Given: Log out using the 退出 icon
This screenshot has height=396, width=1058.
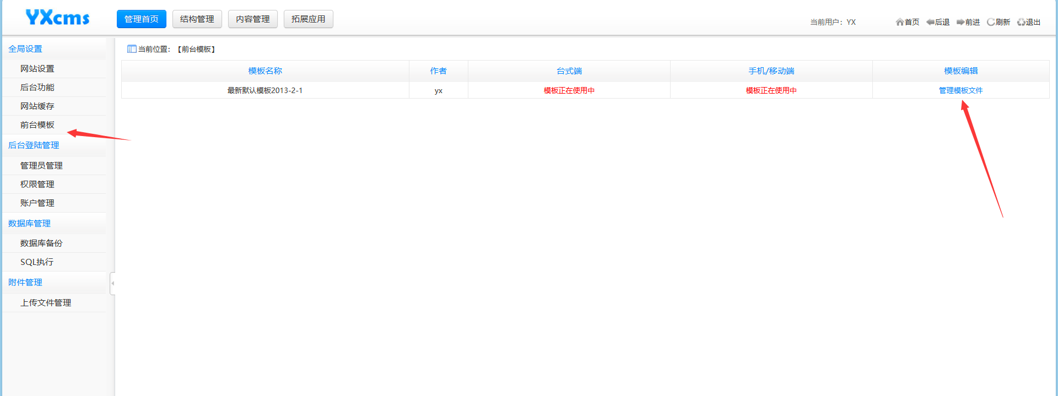Looking at the screenshot, I should coord(1021,22).
